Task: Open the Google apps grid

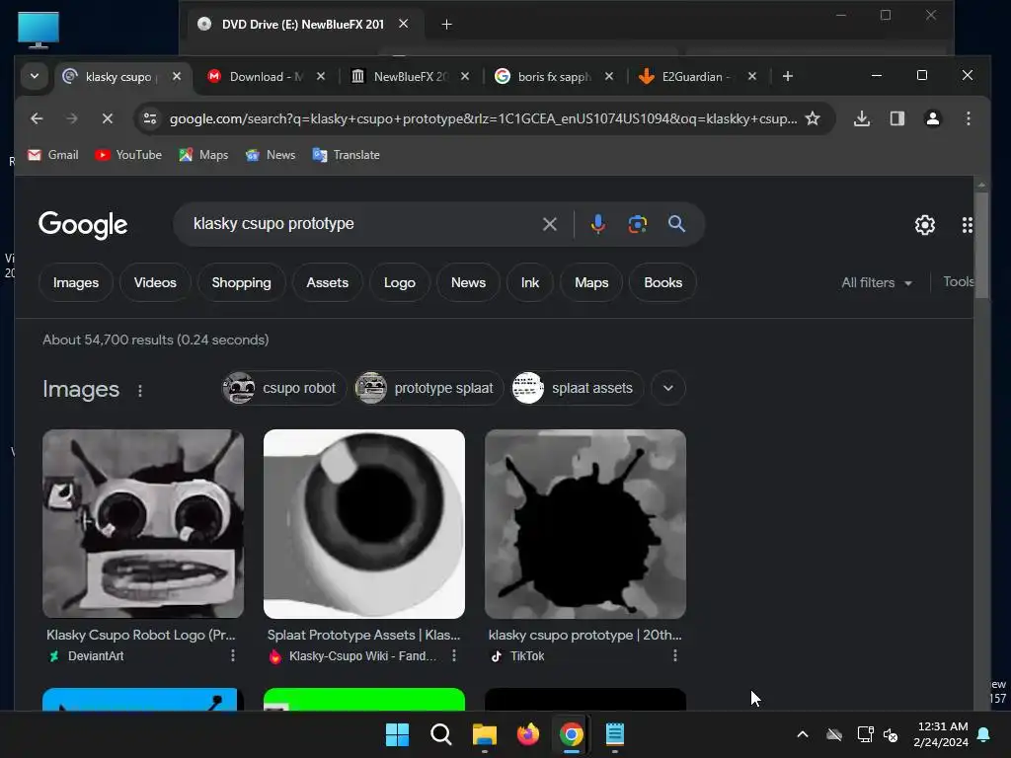Action: (967, 224)
